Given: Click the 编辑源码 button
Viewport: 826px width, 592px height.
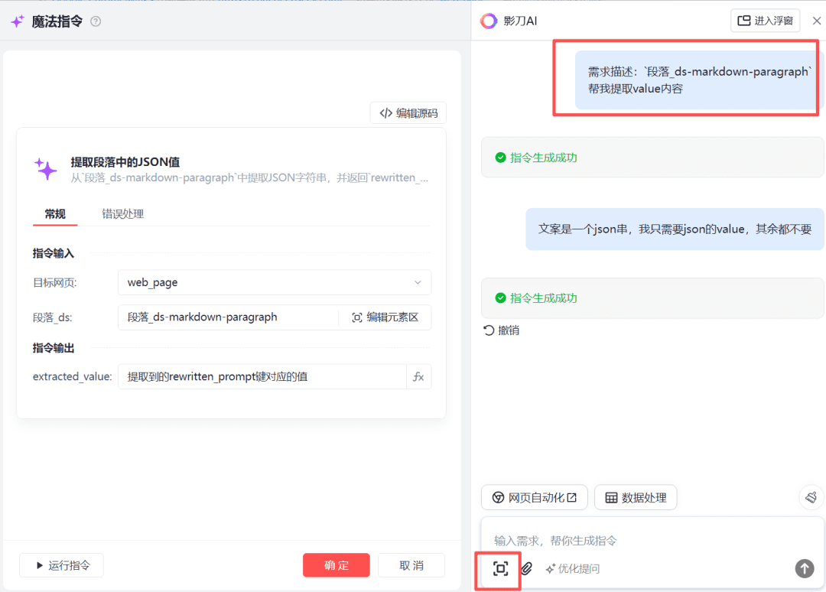Looking at the screenshot, I should coord(408,113).
